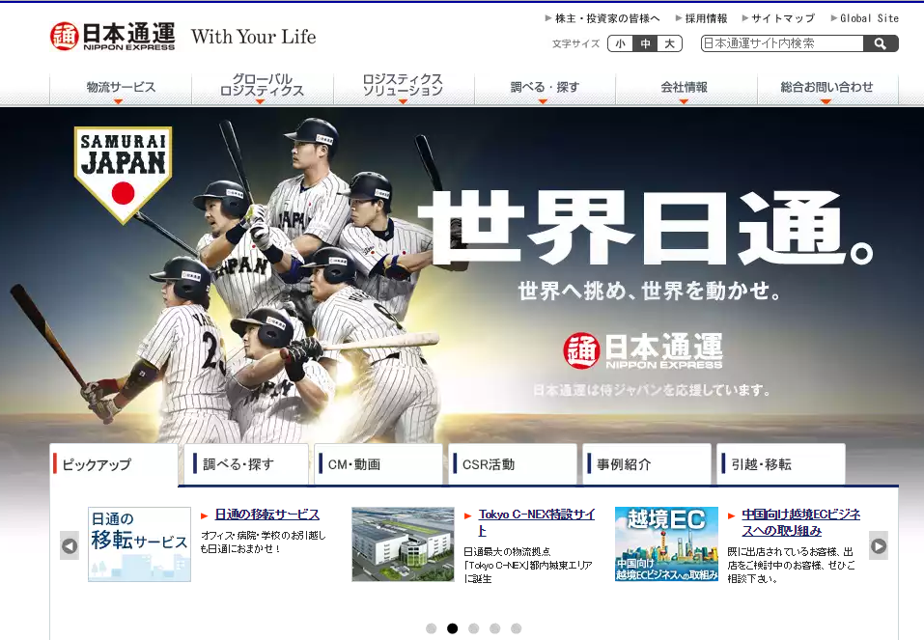This screenshot has width=924, height=640.
Task: Expand the ロジスティクスソリューション menu
Action: tap(404, 89)
